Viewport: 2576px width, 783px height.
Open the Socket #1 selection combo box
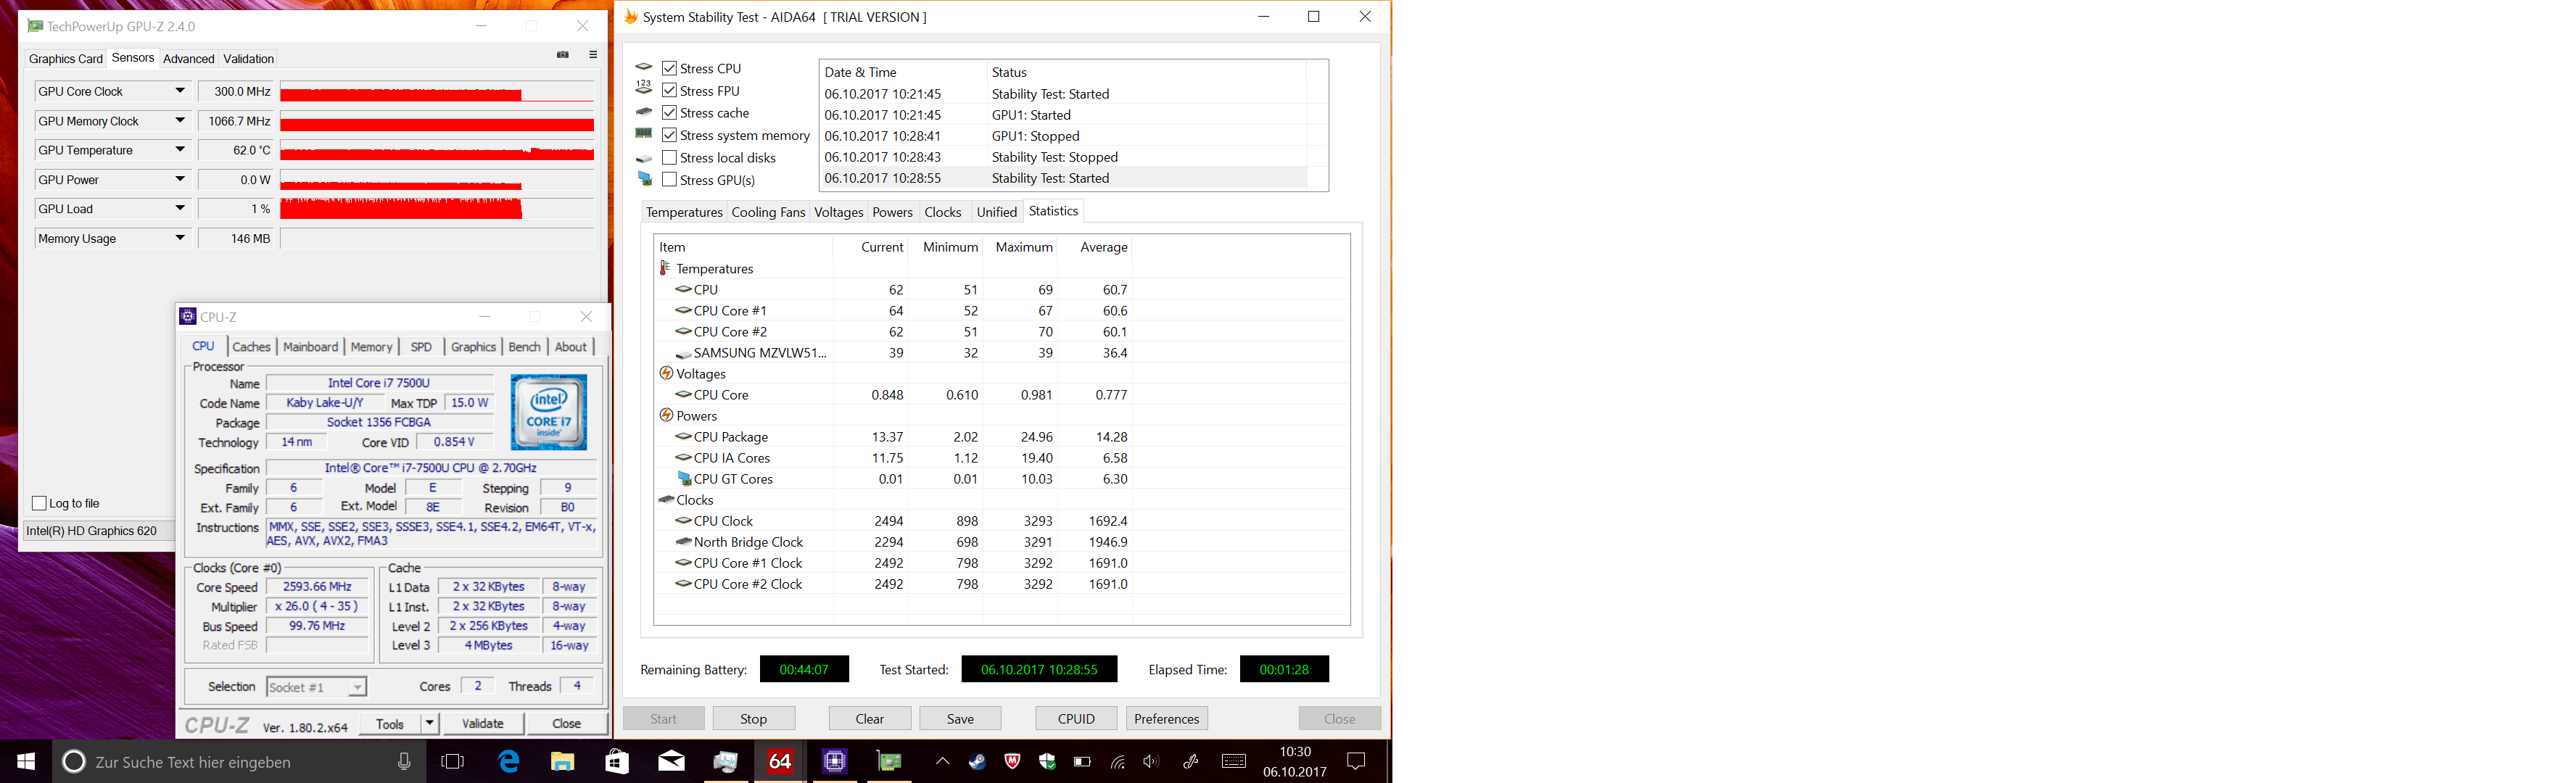click(316, 687)
